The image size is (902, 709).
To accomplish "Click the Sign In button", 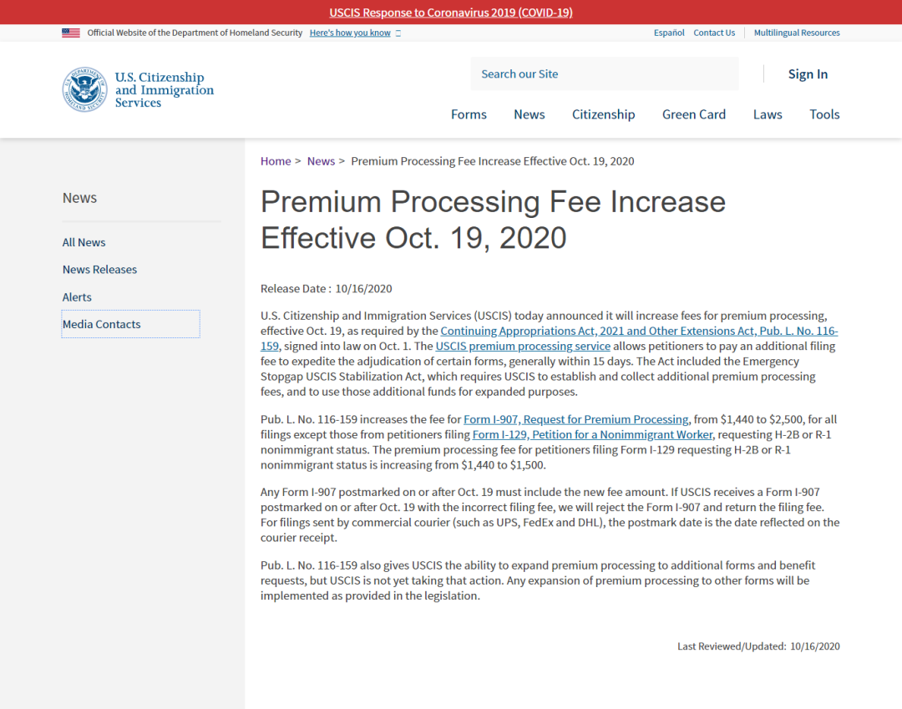I will tap(808, 74).
